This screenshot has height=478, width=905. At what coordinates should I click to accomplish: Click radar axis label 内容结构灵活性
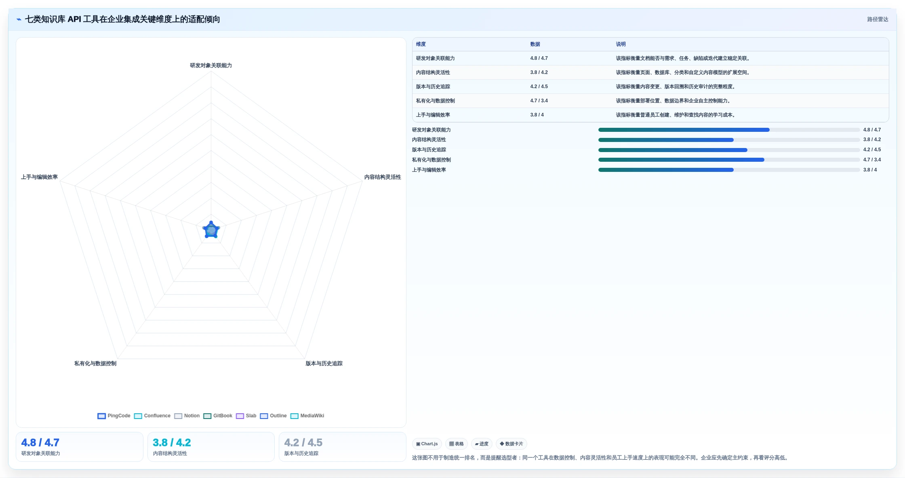pyautogui.click(x=383, y=177)
